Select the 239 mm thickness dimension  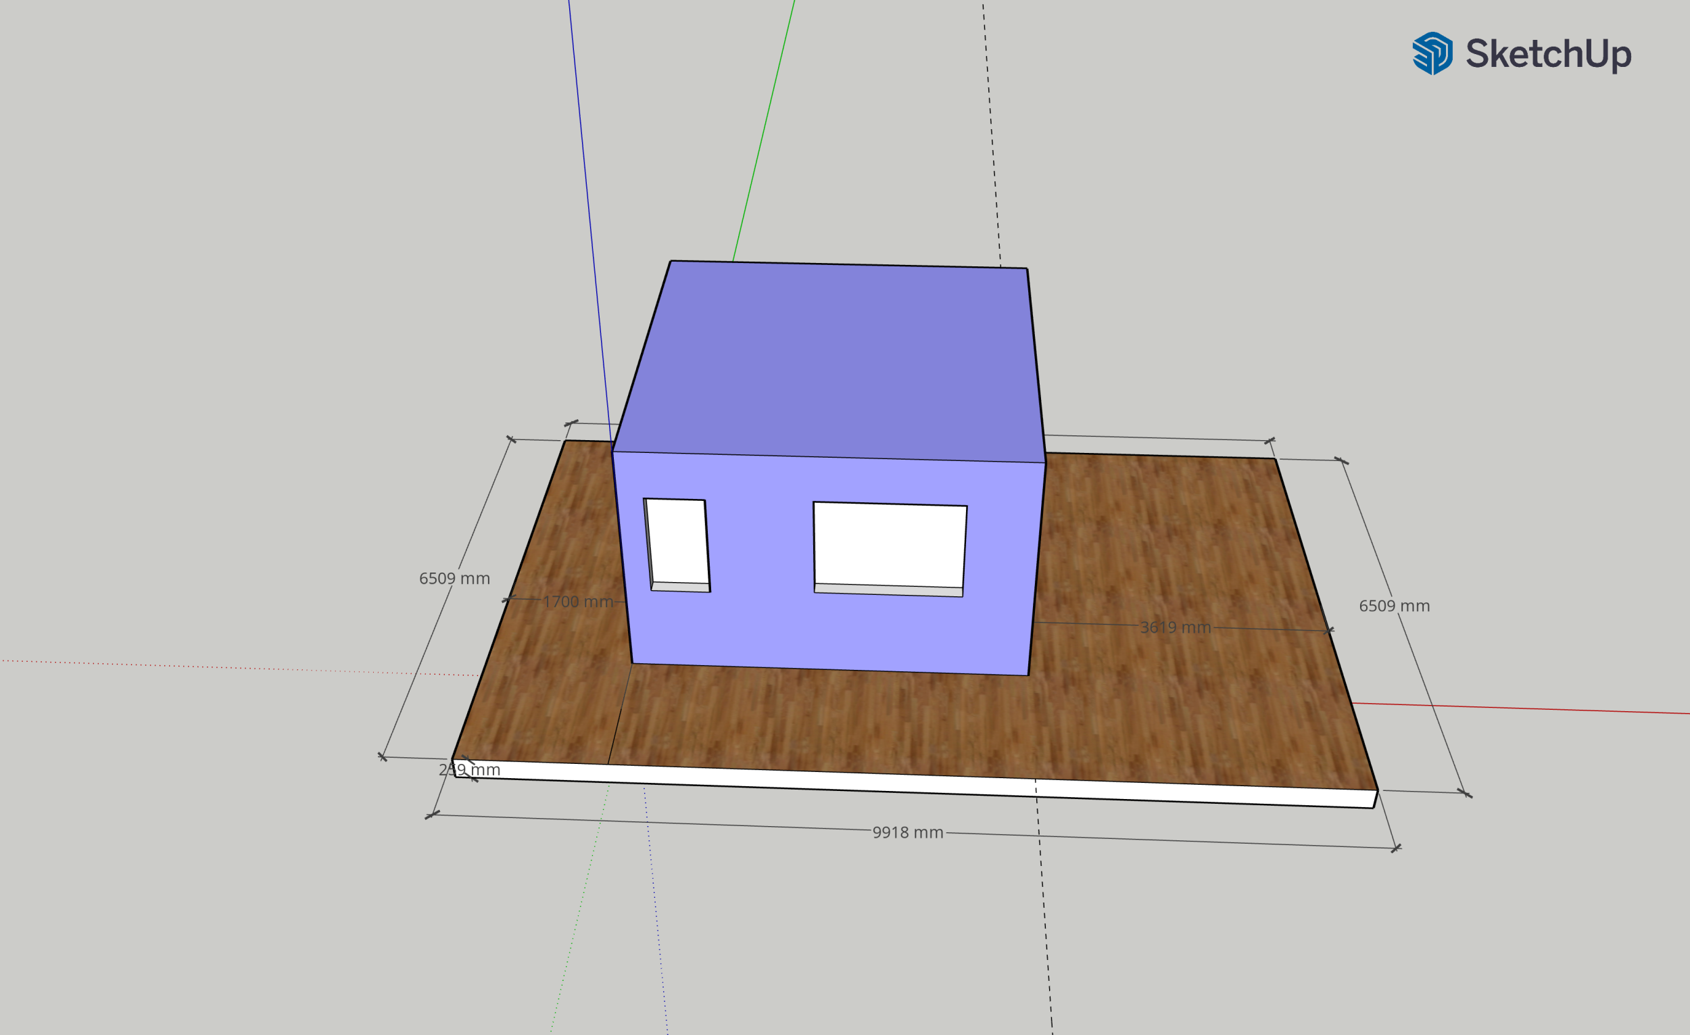(x=470, y=769)
